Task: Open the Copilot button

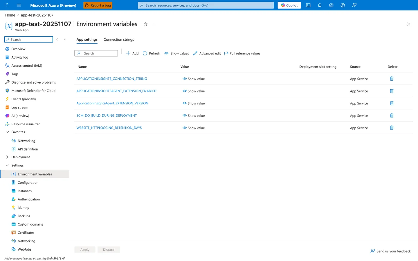Action: (x=289, y=5)
